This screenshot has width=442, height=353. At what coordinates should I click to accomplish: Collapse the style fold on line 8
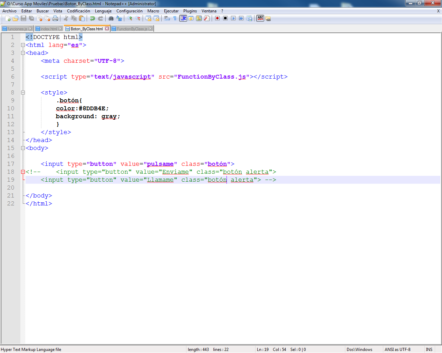[x=23, y=92]
